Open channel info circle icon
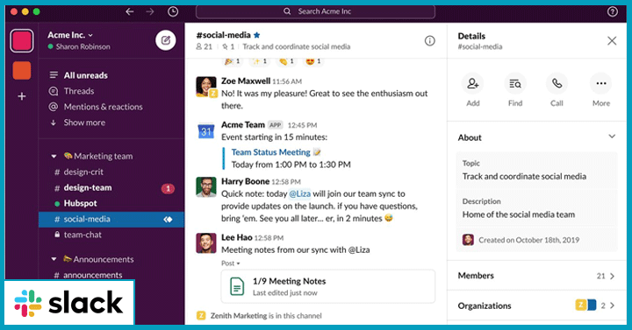The image size is (632, 330). tap(429, 40)
